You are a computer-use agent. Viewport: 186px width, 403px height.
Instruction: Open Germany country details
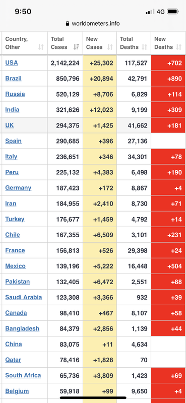tap(18, 188)
